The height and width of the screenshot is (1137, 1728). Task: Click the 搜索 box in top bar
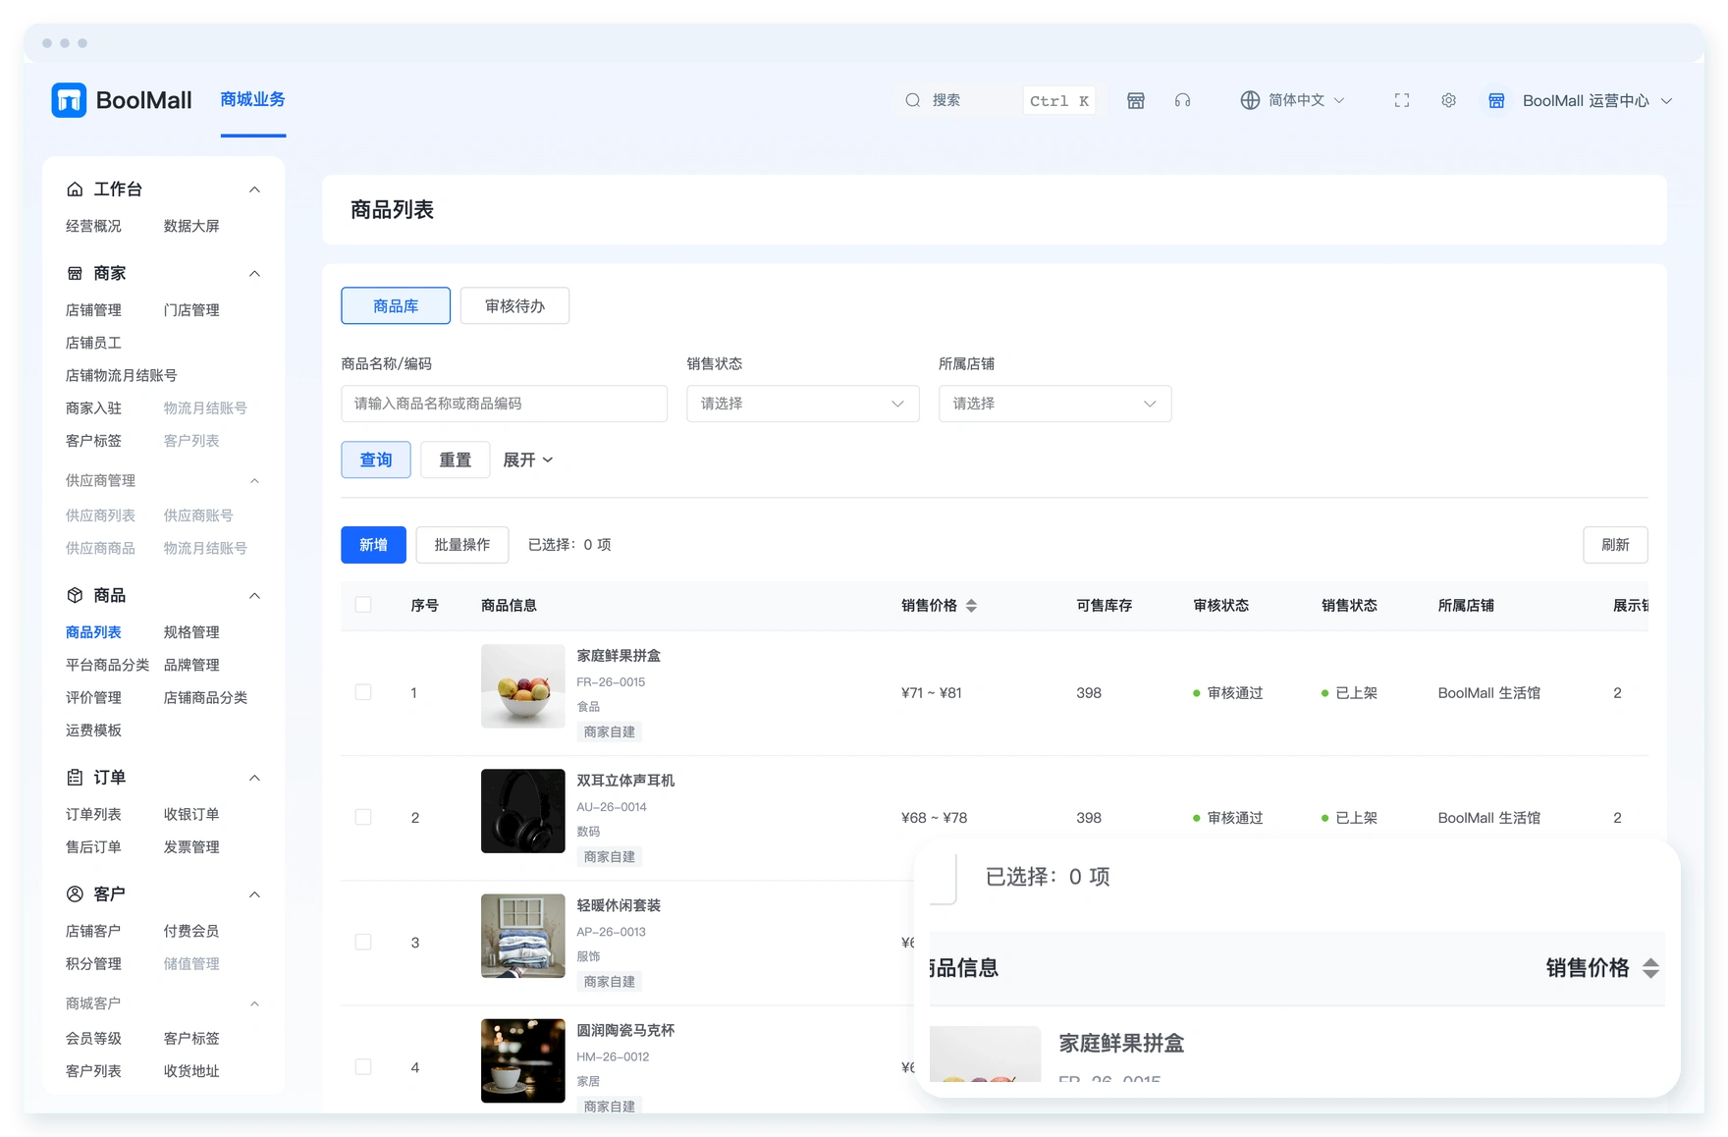pos(998,100)
